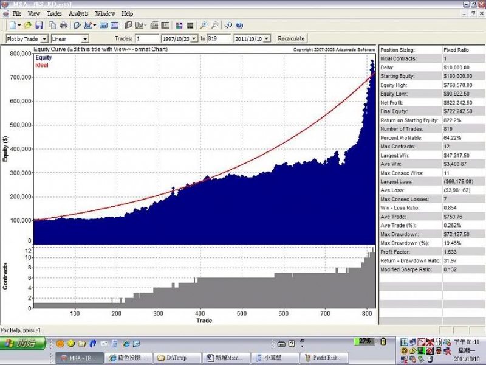Image resolution: width=486 pixels, height=365 pixels.
Task: Open the Help menu
Action: [128, 13]
